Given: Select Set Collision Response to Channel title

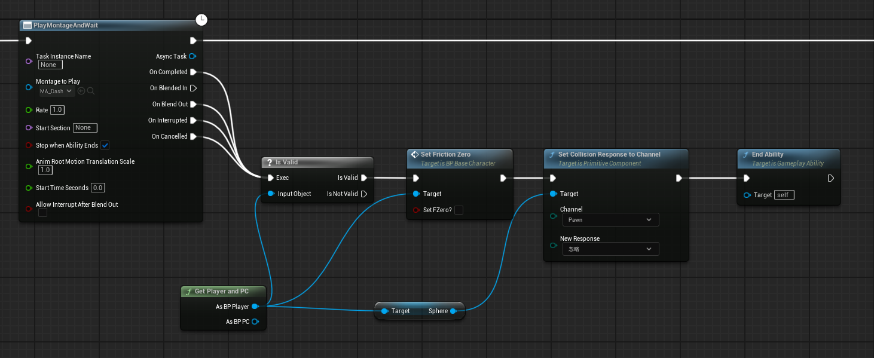Looking at the screenshot, I should tap(609, 154).
